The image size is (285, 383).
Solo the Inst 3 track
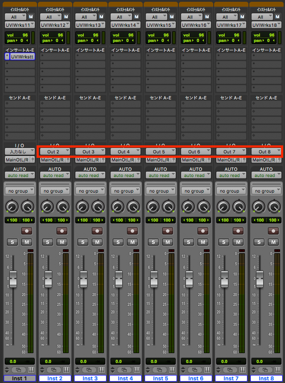[x=83, y=242]
